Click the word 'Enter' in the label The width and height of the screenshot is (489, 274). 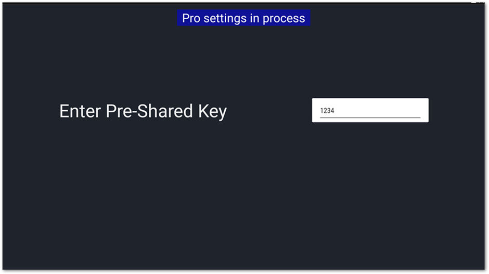80,111
